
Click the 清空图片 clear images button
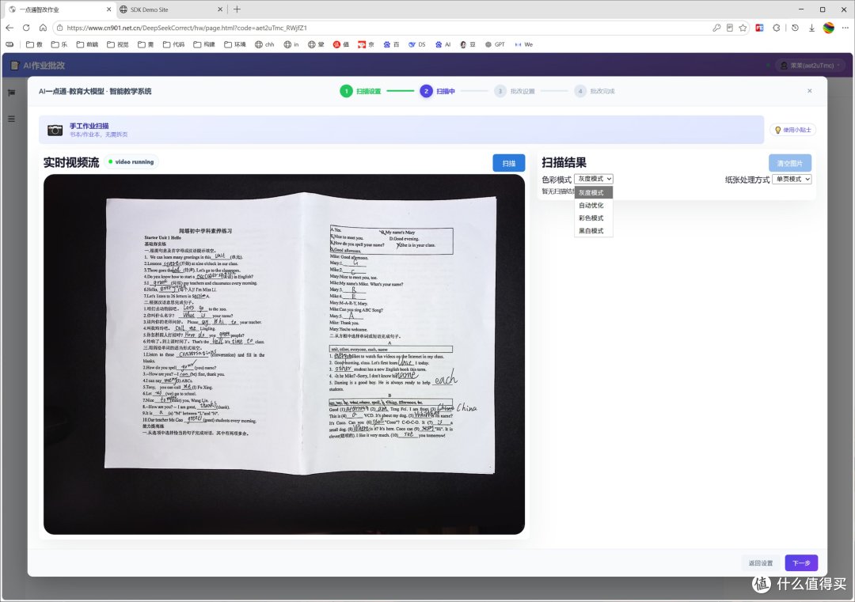pos(790,163)
